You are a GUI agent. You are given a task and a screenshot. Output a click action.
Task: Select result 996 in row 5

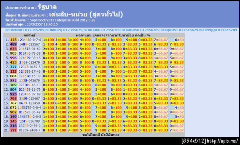[13, 58]
